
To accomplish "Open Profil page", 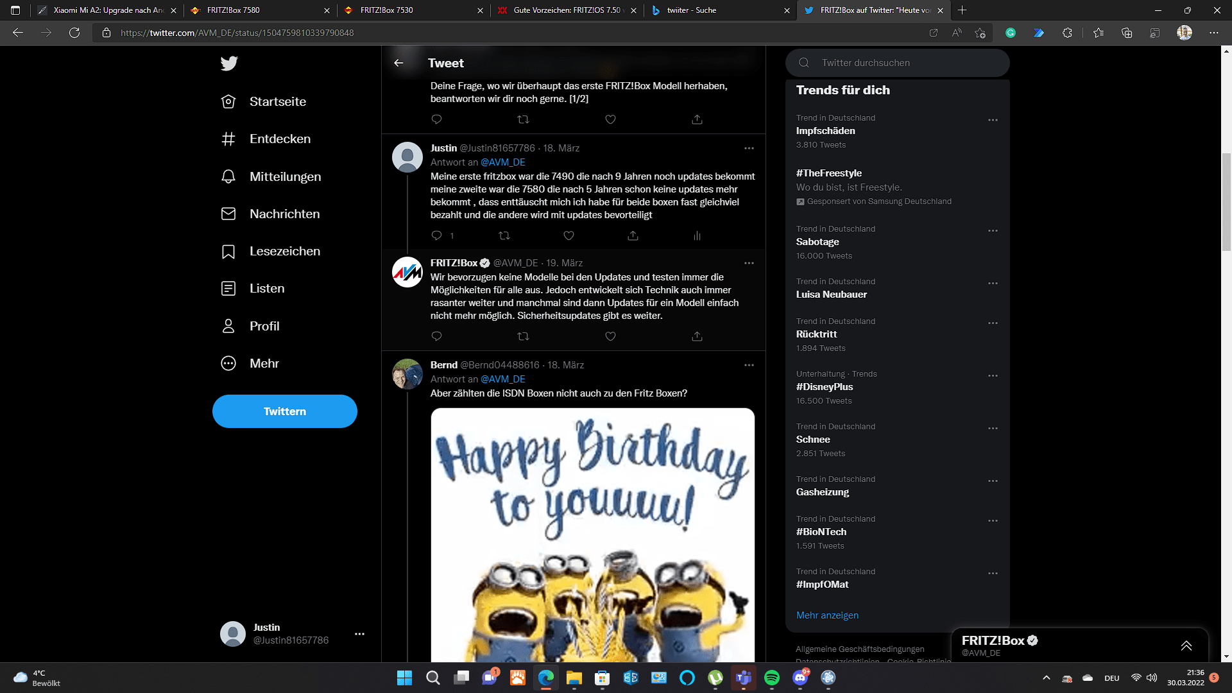I will pos(250,326).
